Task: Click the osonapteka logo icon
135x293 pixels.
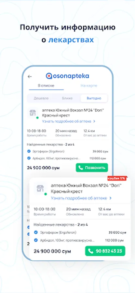Action: (x=49, y=76)
